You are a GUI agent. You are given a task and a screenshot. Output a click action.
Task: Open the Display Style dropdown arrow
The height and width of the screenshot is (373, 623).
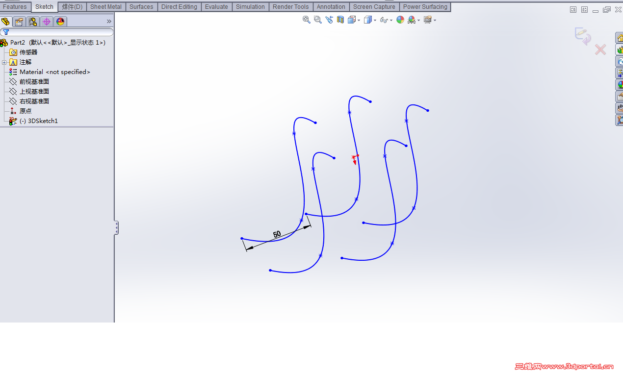pyautogui.click(x=375, y=20)
